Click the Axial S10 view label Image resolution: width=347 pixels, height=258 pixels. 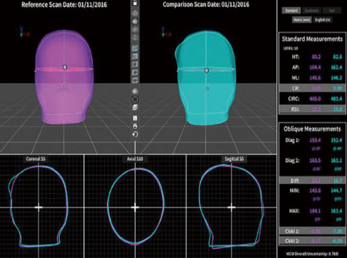(x=135, y=159)
